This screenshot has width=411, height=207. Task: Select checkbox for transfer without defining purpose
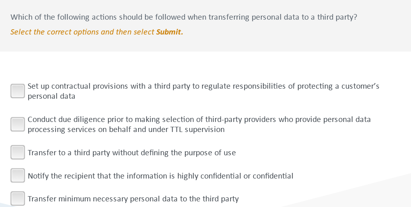[x=18, y=152]
